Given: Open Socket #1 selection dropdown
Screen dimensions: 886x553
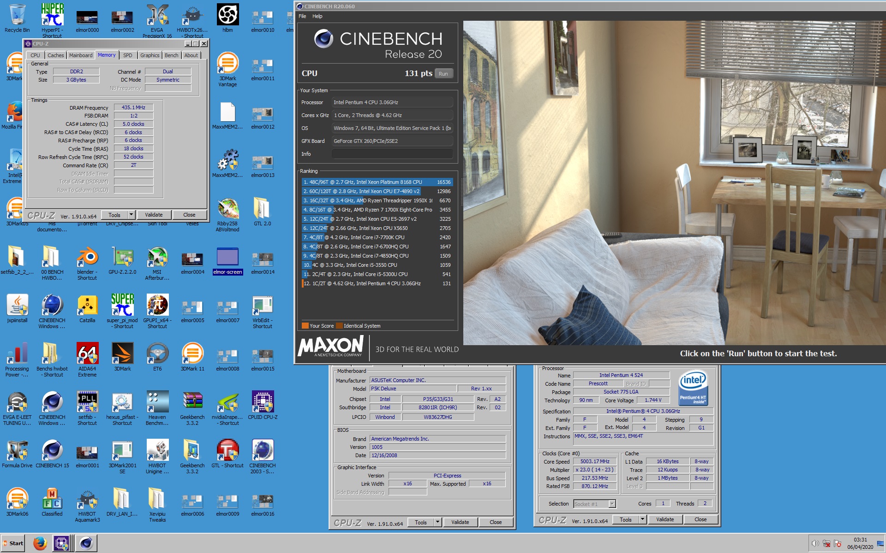Looking at the screenshot, I should 595,504.
